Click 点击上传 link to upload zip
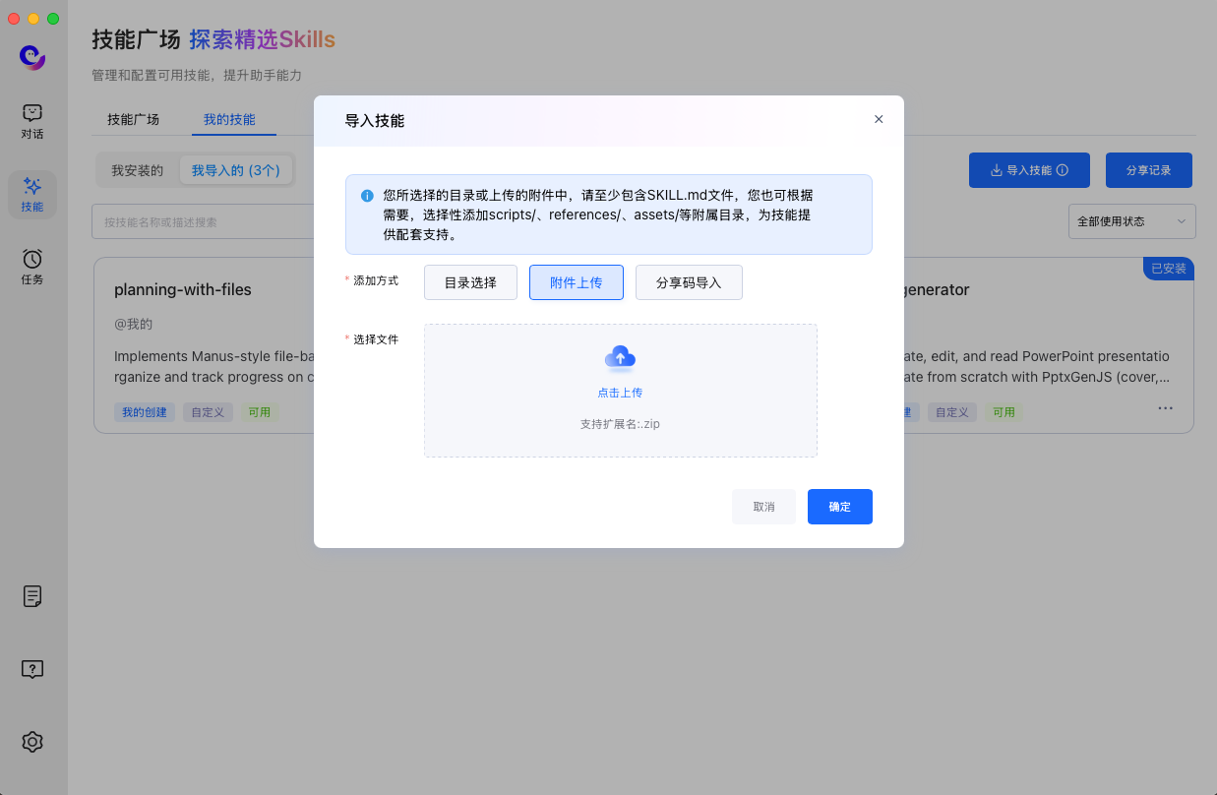This screenshot has width=1217, height=795. coord(620,393)
